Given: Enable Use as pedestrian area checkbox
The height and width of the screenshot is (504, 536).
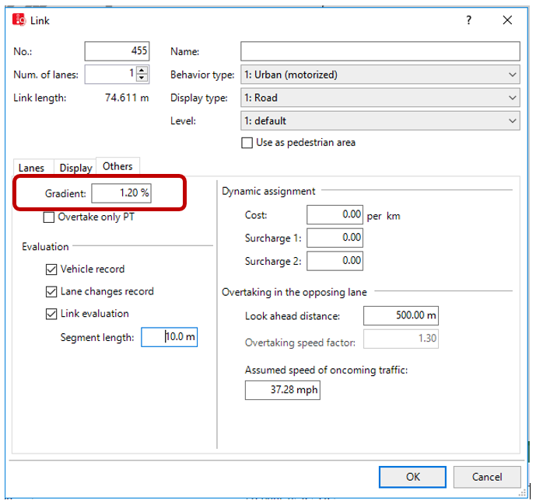Looking at the screenshot, I should [247, 143].
